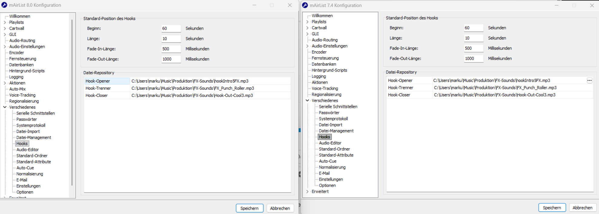Open Normalisierung in the 7.4 tree
Image resolution: width=599 pixels, height=214 pixels.
tap(332, 167)
